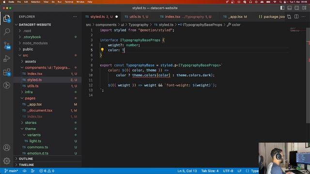Viewport: 310px width, 174px height.
Task: Toggle secondary side bar layout icon
Action: pos(297,8)
